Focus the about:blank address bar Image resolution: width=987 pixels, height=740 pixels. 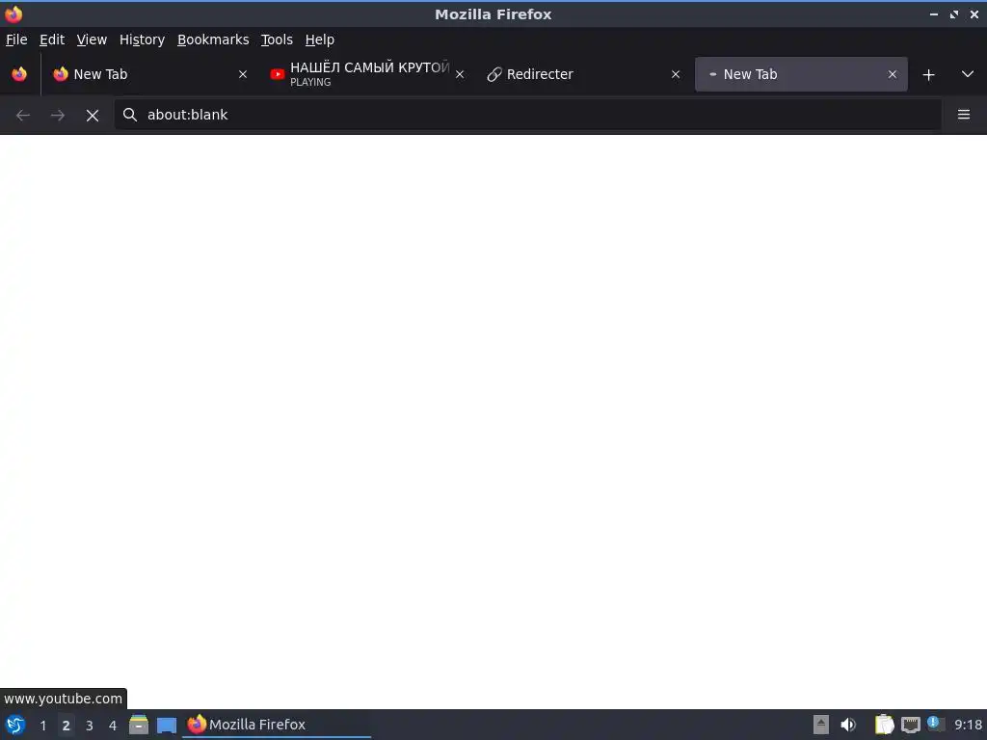(527, 115)
